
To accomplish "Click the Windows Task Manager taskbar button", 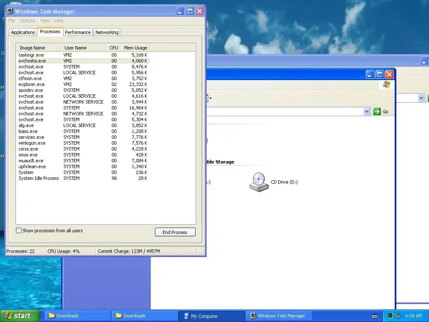I will point(279,316).
